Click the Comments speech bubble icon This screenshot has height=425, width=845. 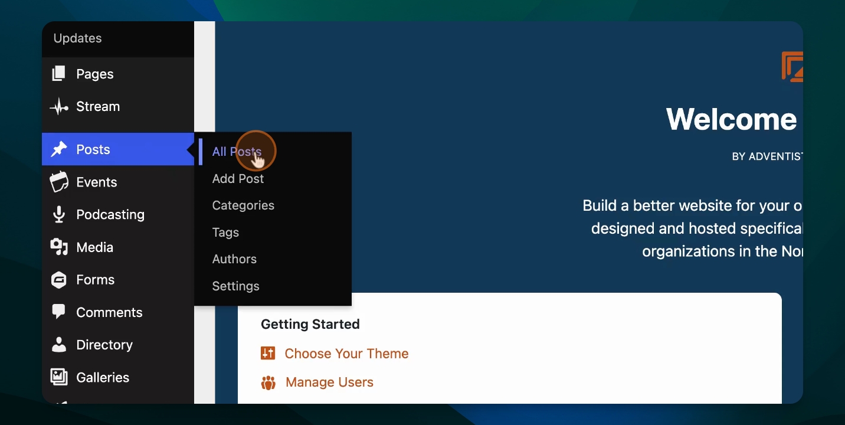pyautogui.click(x=58, y=312)
